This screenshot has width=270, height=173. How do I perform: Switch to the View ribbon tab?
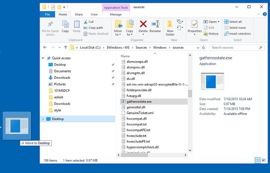[94, 14]
